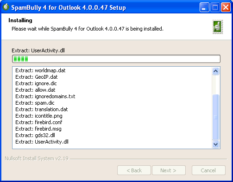Click the 'Nullsoft Install System v2.19' label
Image resolution: width=233 pixels, height=182 pixels.
37,158
